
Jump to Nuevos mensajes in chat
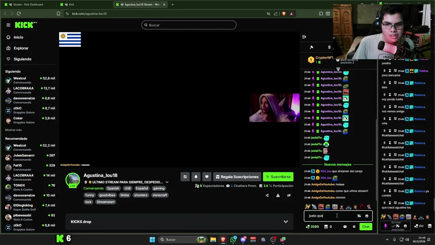338,164
